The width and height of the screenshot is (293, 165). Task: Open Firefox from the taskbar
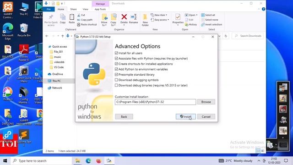click(x=99, y=161)
